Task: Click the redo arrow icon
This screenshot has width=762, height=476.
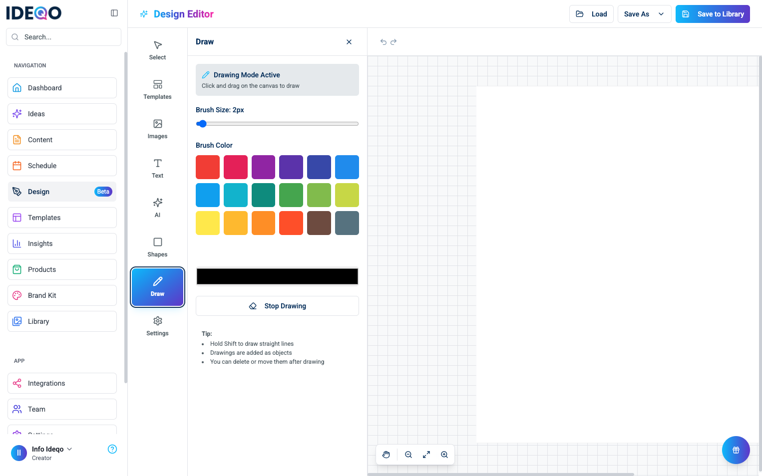Action: 393,42
